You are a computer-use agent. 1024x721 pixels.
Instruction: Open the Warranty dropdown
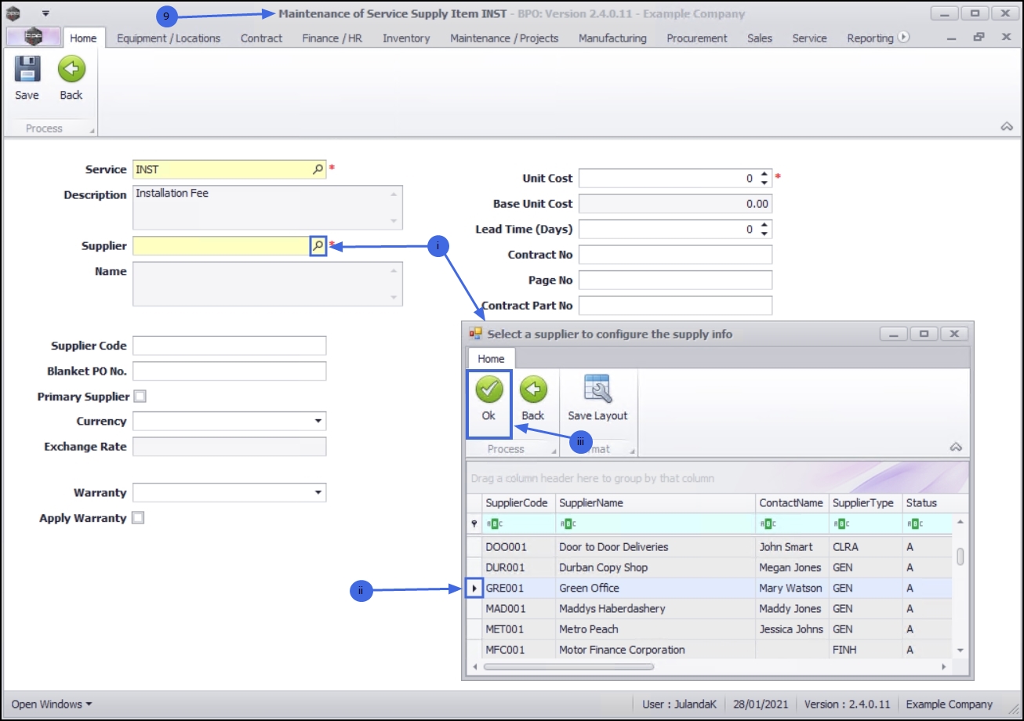click(x=318, y=493)
